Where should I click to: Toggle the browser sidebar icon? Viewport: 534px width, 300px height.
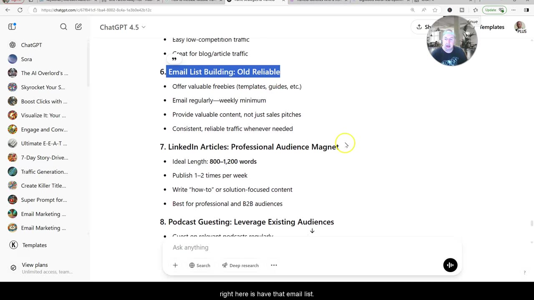tap(526, 10)
